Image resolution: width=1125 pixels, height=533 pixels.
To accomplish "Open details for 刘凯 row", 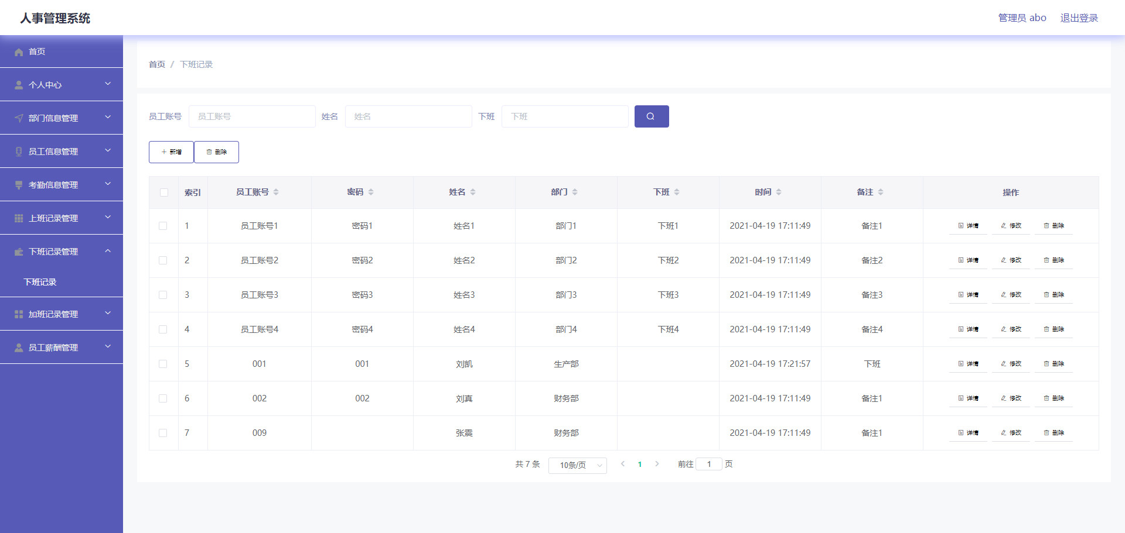I will click(x=968, y=364).
